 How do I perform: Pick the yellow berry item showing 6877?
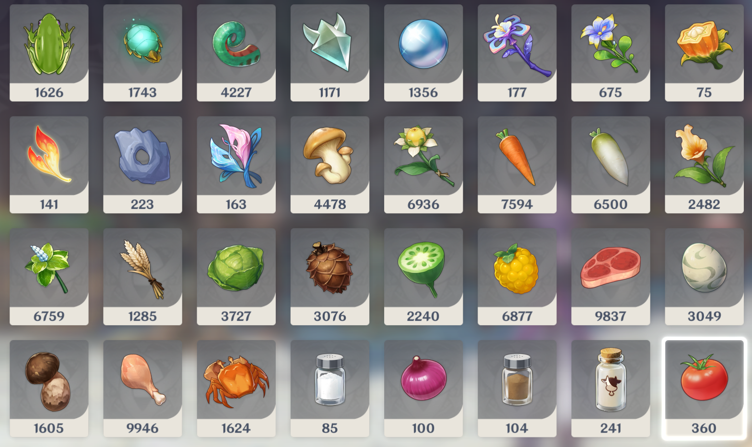click(517, 276)
